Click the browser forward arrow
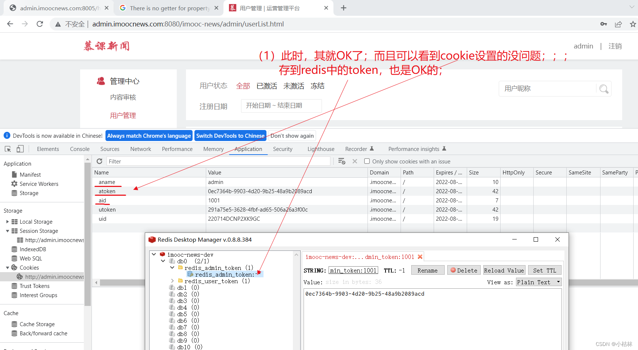The height and width of the screenshot is (350, 638). click(25, 24)
